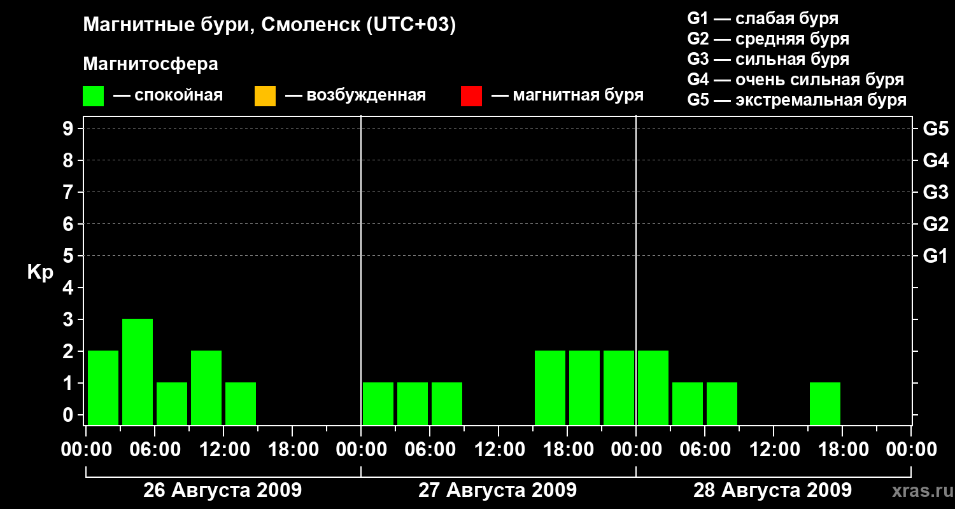This screenshot has width=955, height=509.
Task: Click 'G3 — сильная буря' legend line
Action: coord(768,59)
